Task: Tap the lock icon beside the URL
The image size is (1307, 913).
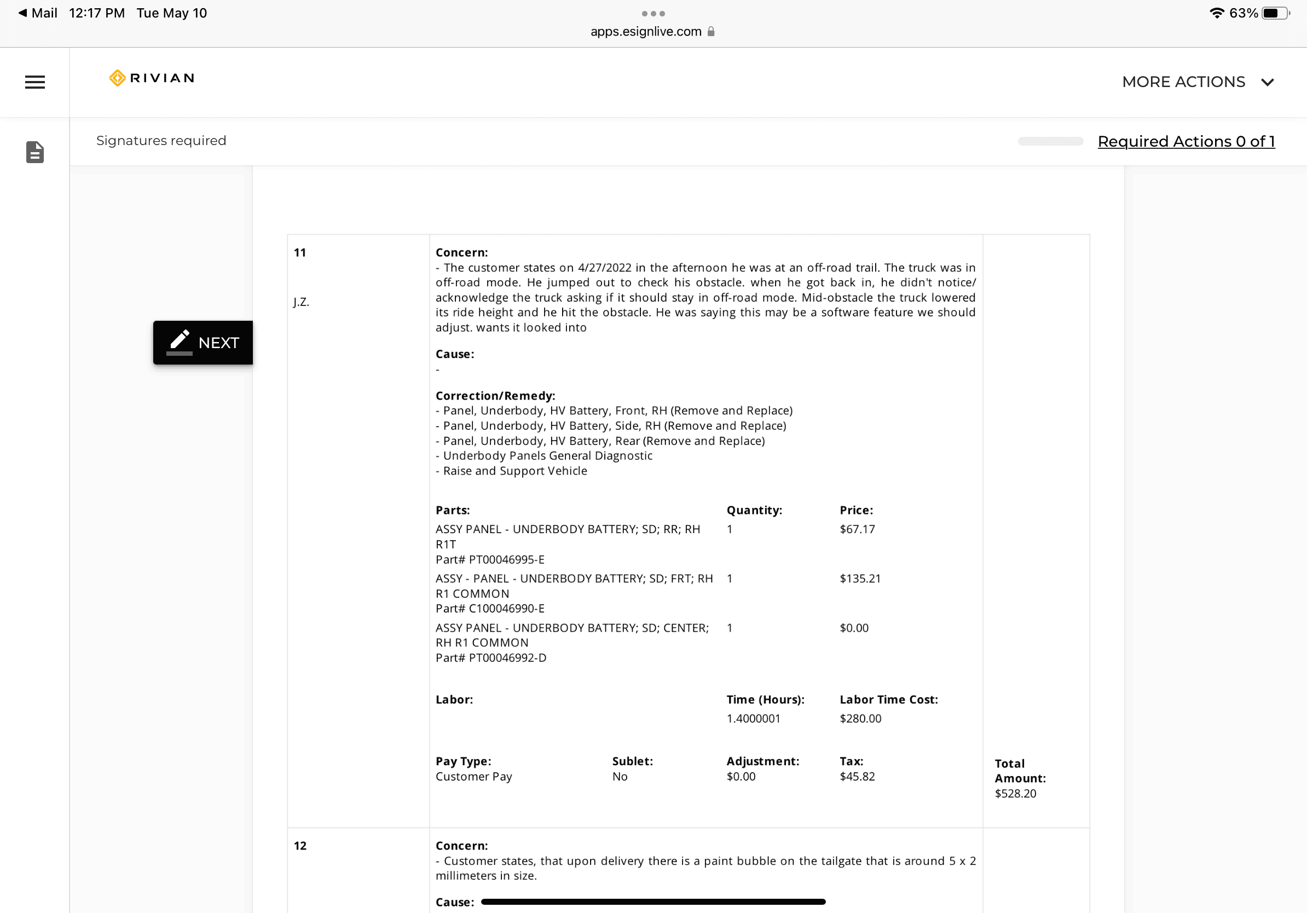Action: (711, 31)
